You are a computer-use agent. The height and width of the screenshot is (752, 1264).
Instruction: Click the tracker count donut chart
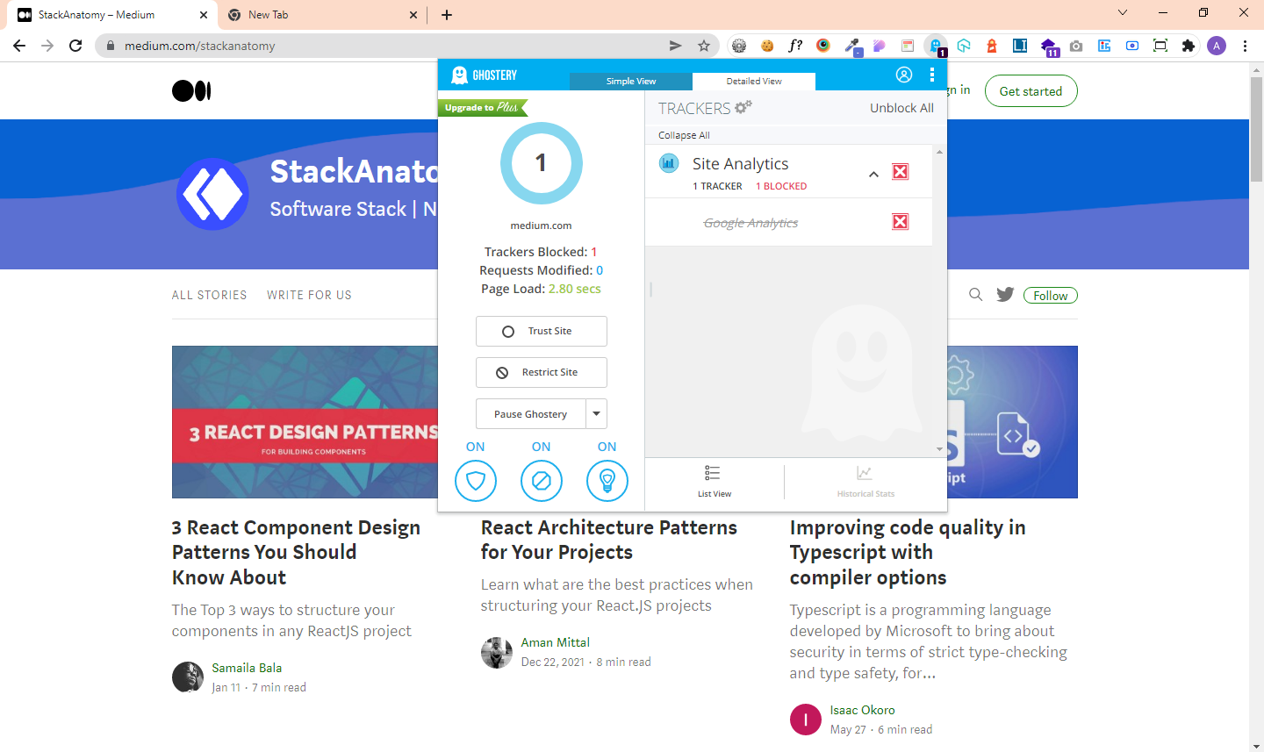point(542,163)
